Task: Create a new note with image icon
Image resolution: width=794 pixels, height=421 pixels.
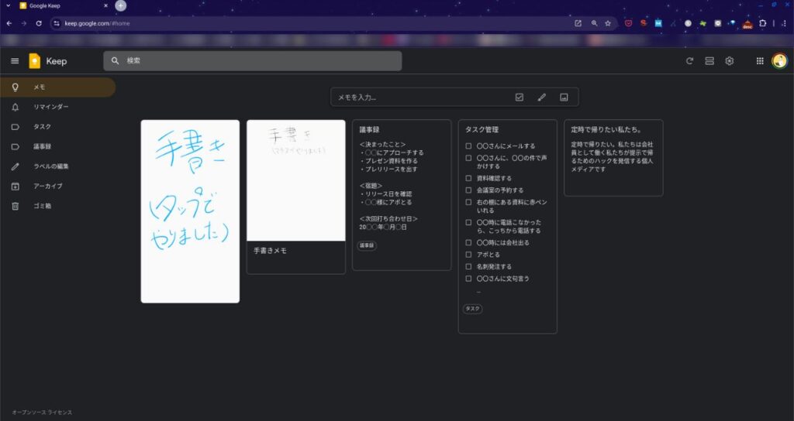Action: click(564, 97)
